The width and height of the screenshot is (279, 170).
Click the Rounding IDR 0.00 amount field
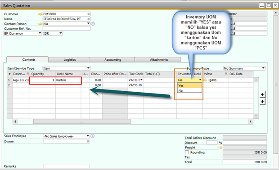click(245, 152)
